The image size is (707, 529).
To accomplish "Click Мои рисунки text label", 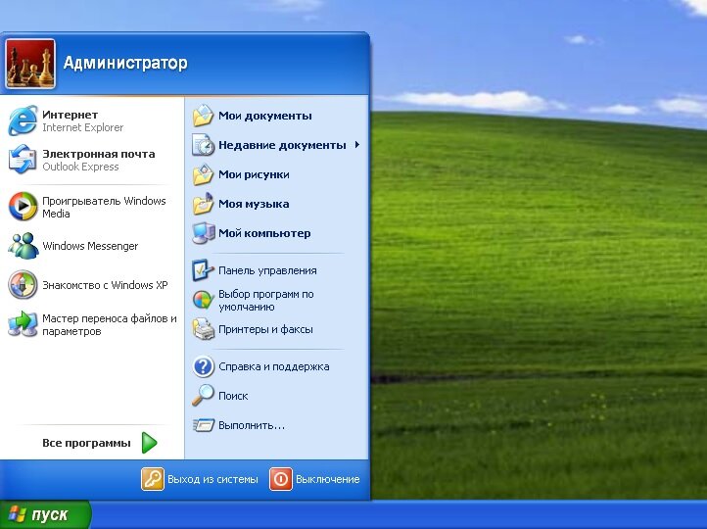I will tap(254, 174).
